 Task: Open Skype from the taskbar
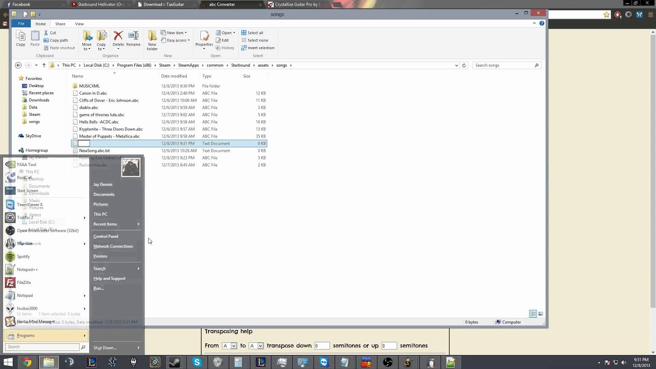coord(197,362)
